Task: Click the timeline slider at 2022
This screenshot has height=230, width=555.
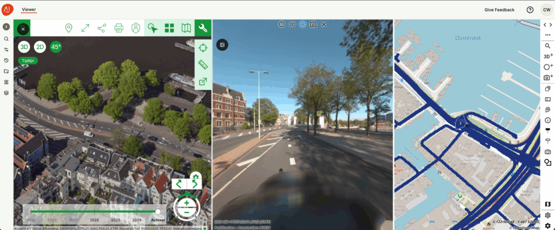Action: 94,212
